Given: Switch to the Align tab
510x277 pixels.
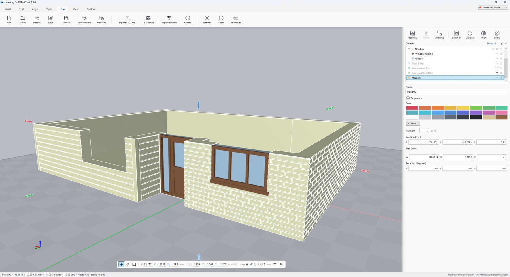Looking at the screenshot, I should [x=35, y=9].
